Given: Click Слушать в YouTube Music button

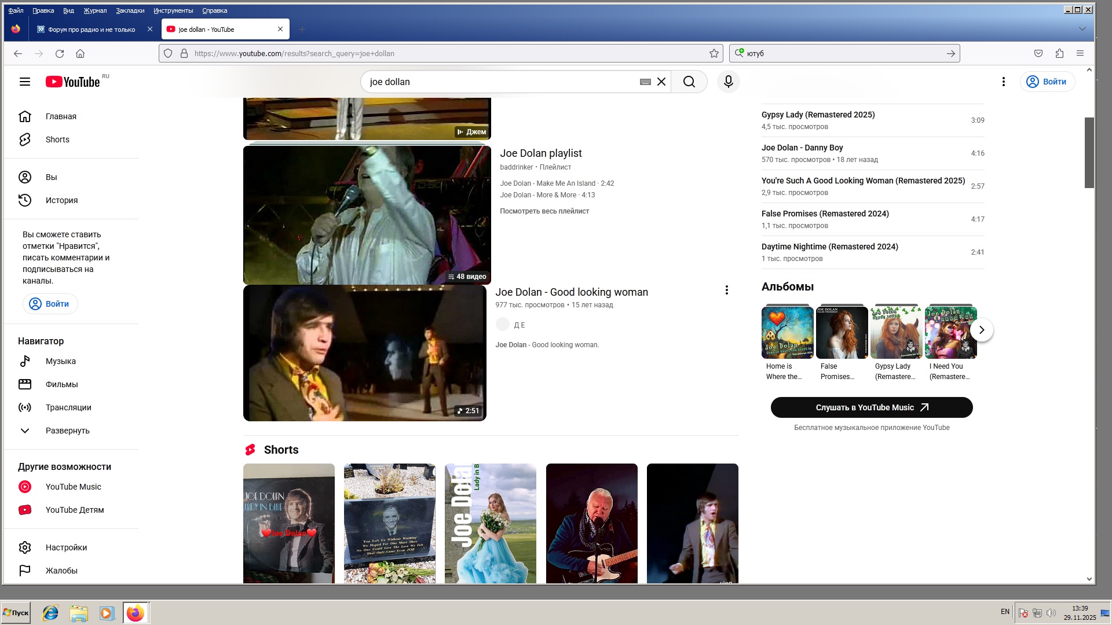Looking at the screenshot, I should click(871, 407).
